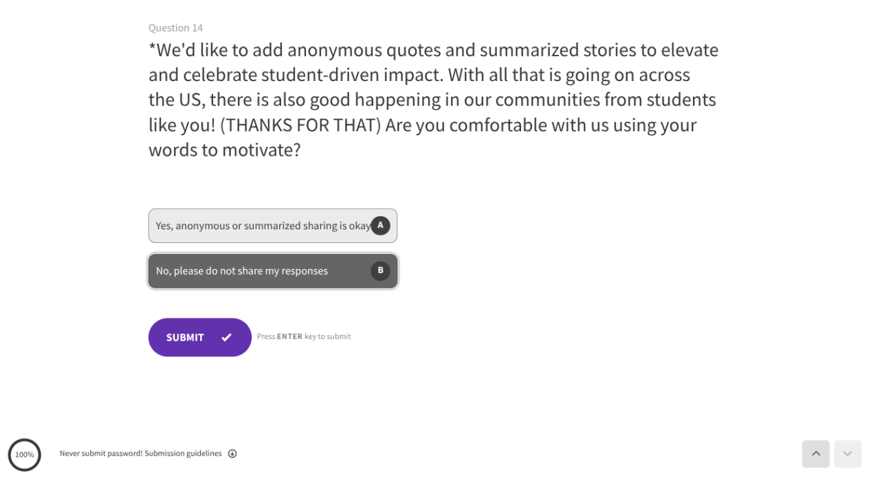Viewport: 880px width, 486px height.
Task: Expand the Submission guidelines text
Action: [183, 454]
